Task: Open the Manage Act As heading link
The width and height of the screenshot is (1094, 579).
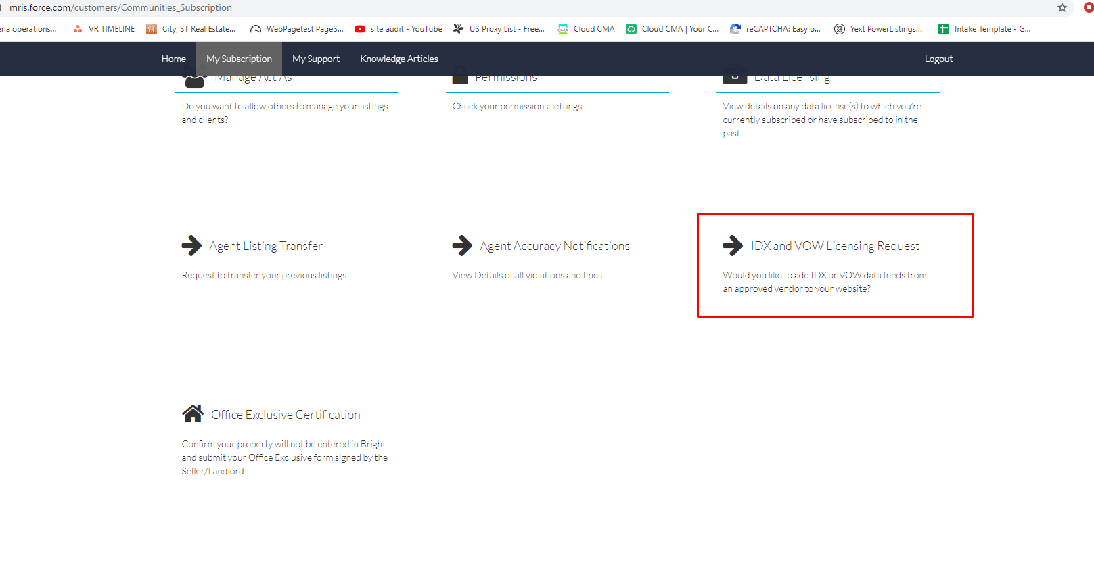Action: point(253,79)
